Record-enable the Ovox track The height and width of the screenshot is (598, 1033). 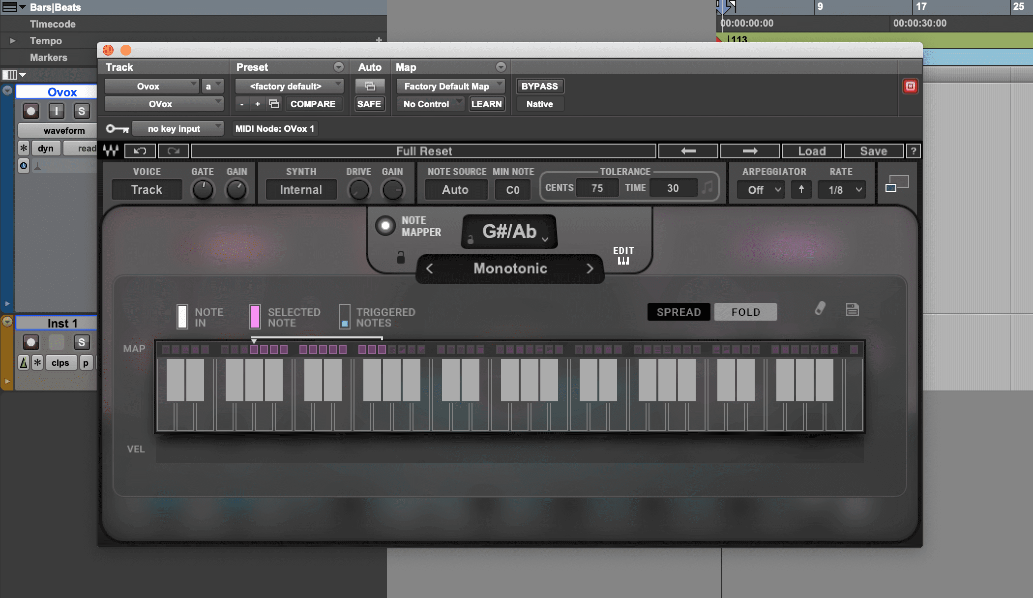31,111
